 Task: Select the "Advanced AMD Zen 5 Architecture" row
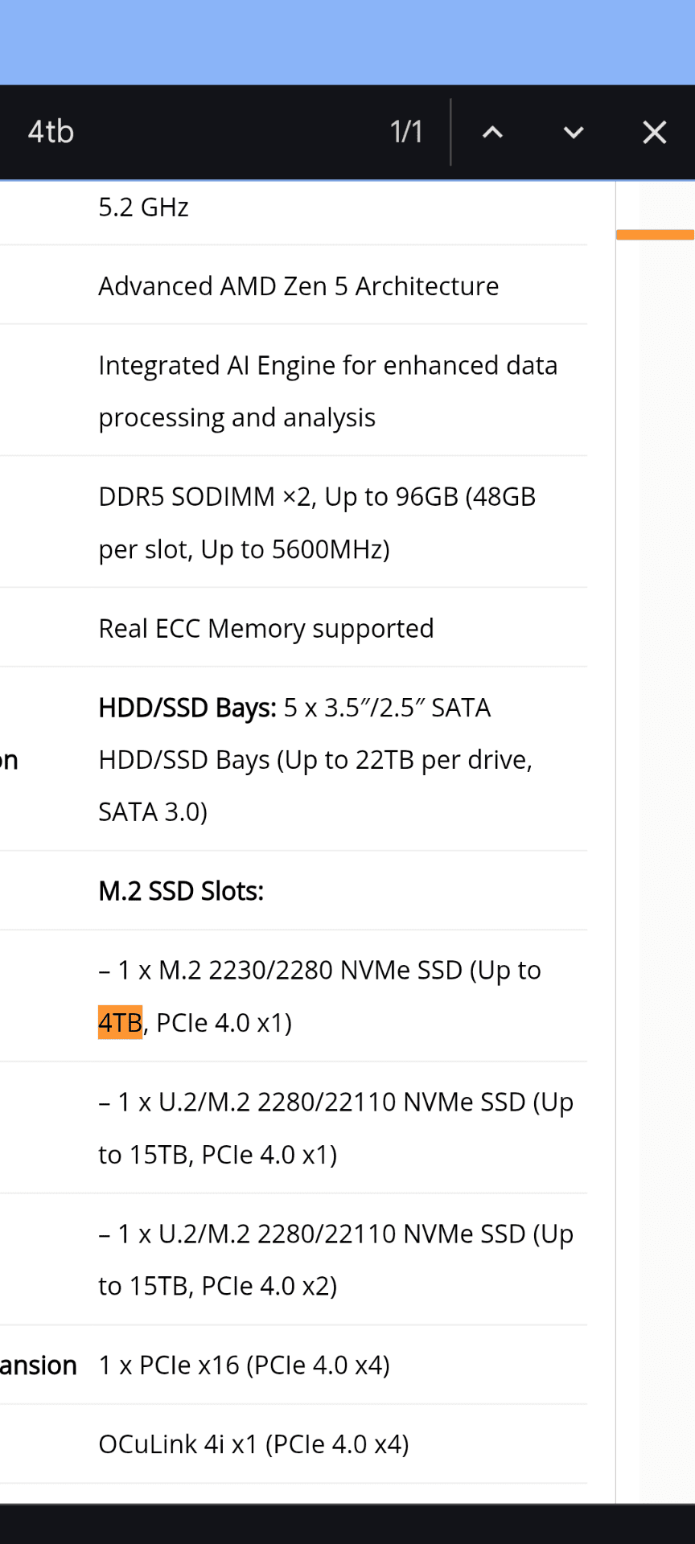click(x=298, y=286)
